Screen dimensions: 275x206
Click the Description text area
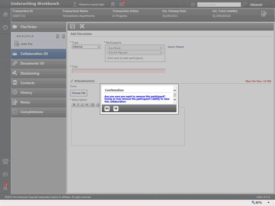coord(128,126)
